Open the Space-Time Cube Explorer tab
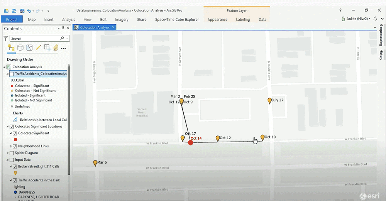Viewport: 386px width, 201px height. tap(177, 19)
